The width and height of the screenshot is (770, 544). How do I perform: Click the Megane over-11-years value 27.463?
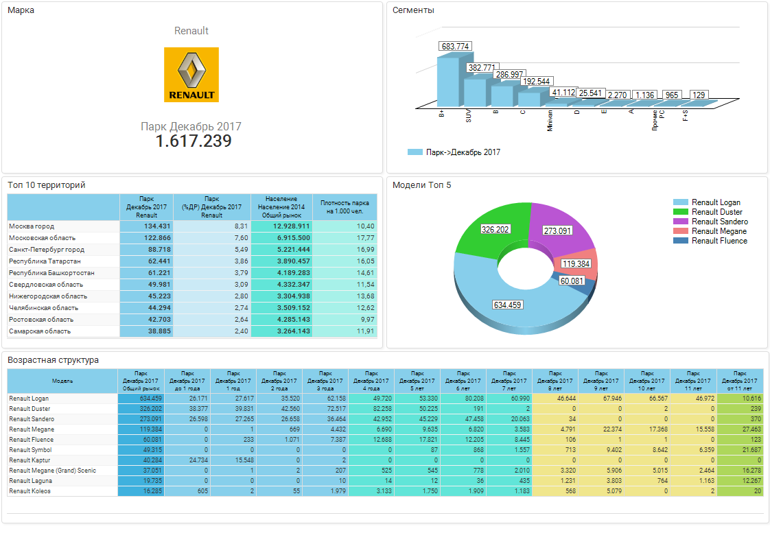[x=740, y=429]
